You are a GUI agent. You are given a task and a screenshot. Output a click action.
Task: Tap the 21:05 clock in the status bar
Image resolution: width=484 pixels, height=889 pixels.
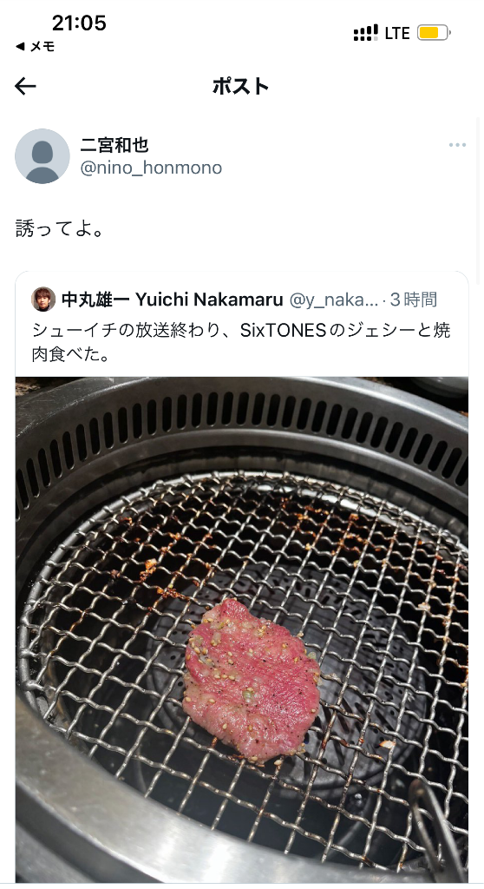tap(79, 23)
